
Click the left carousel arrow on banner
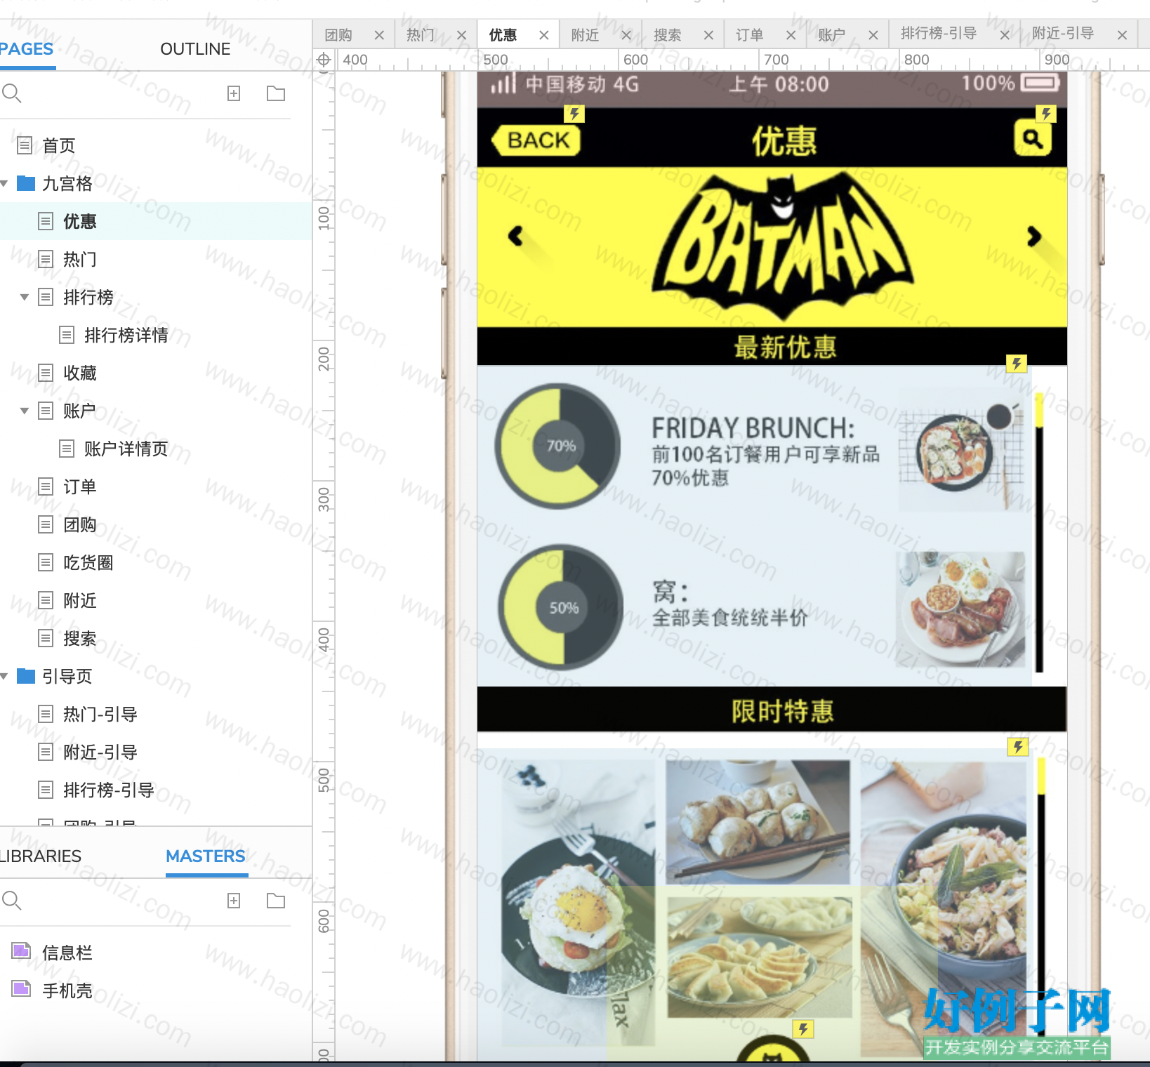pos(516,236)
